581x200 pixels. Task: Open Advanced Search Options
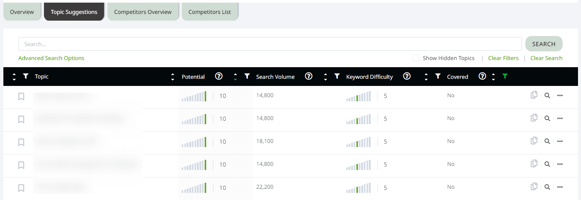51,58
